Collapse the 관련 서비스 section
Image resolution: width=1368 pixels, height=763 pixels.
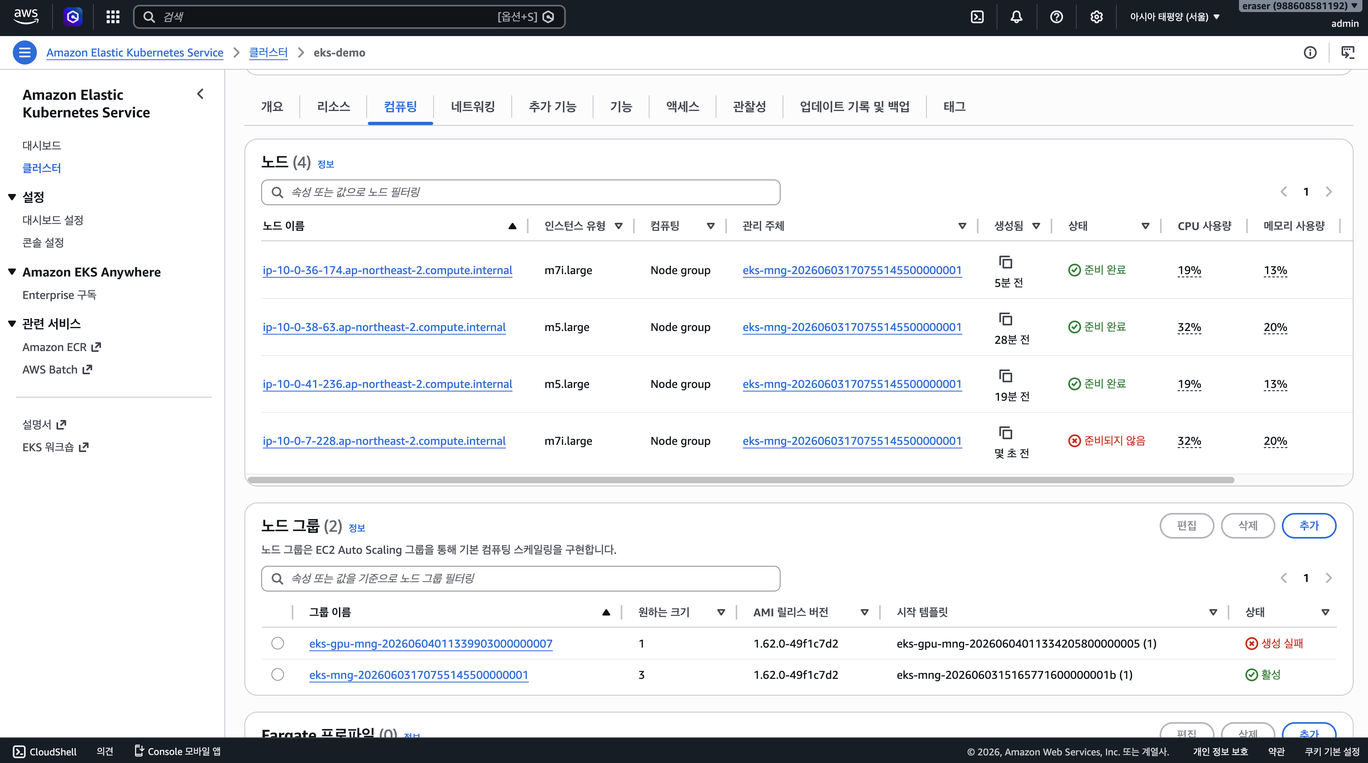tap(12, 323)
